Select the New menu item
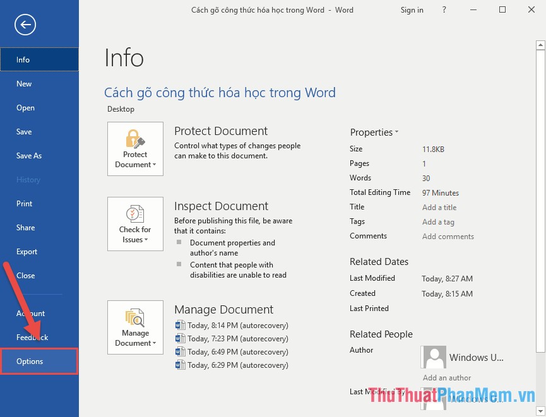Viewport: 546px width, 417px height. coord(39,83)
